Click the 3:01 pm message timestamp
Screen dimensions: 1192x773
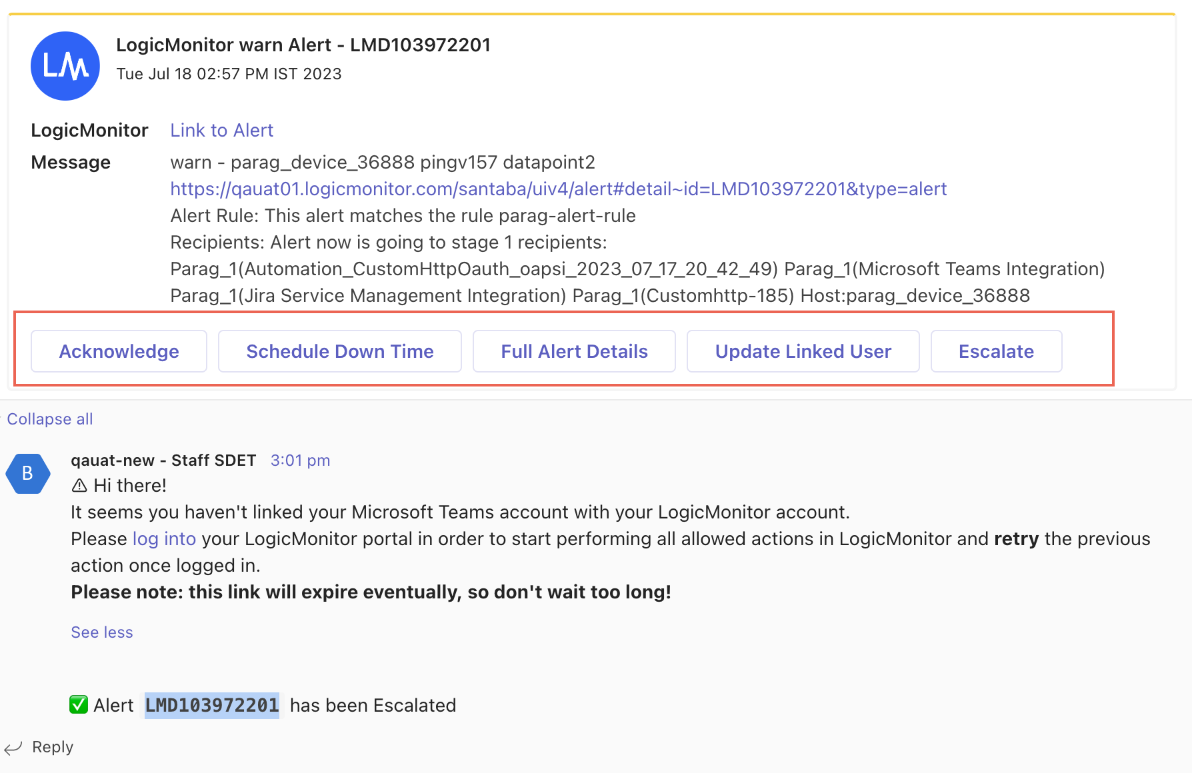[300, 460]
